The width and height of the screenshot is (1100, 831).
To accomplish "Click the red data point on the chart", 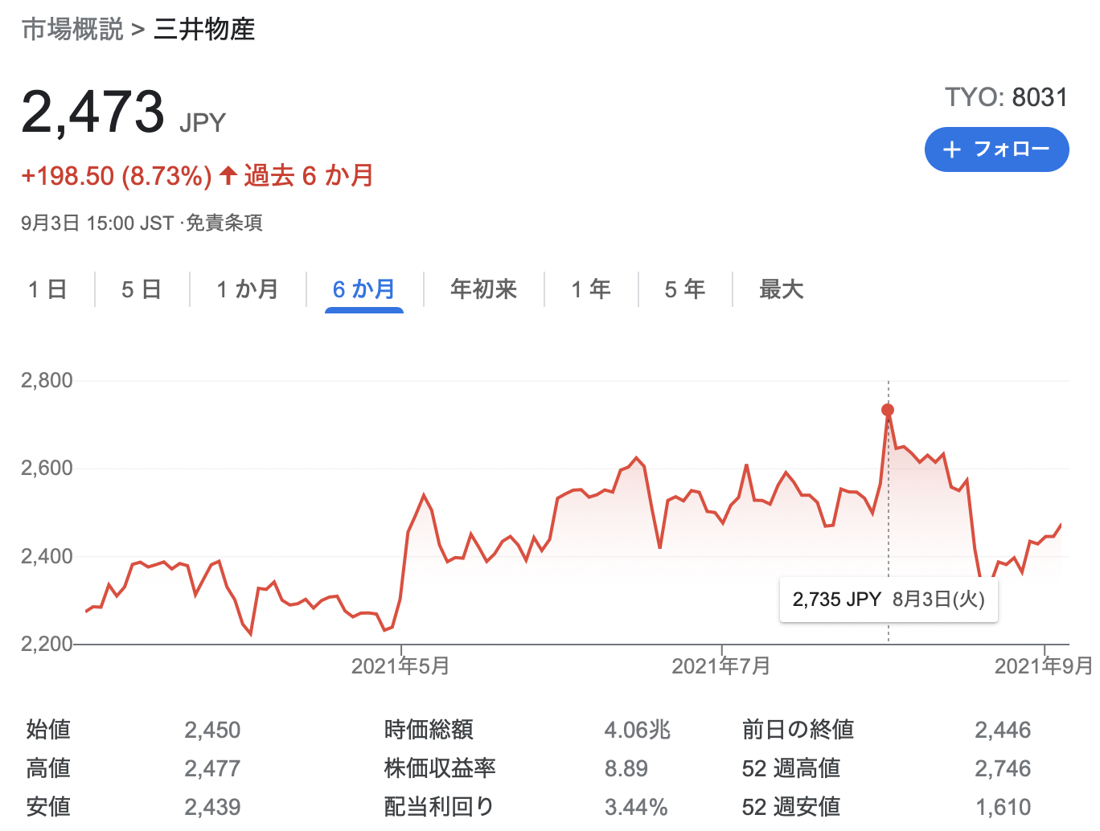I will point(888,410).
